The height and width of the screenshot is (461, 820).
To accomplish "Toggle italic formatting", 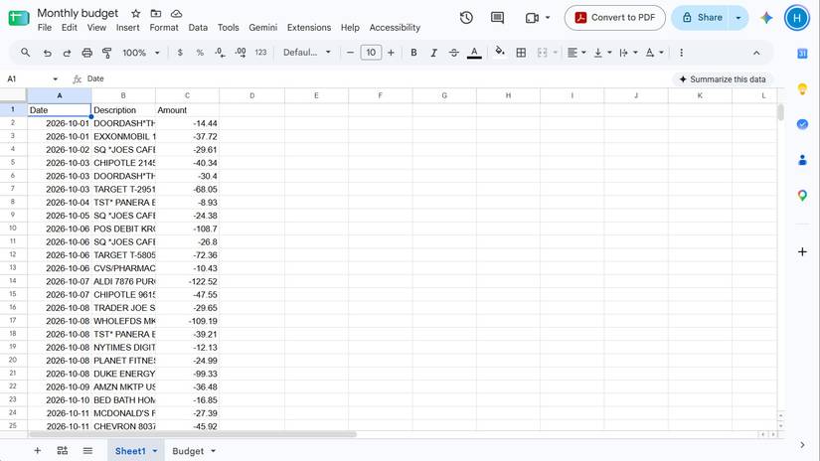I will point(433,53).
